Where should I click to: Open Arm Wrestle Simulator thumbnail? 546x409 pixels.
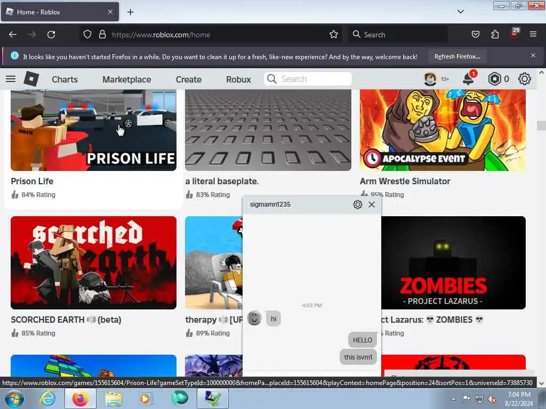click(443, 130)
